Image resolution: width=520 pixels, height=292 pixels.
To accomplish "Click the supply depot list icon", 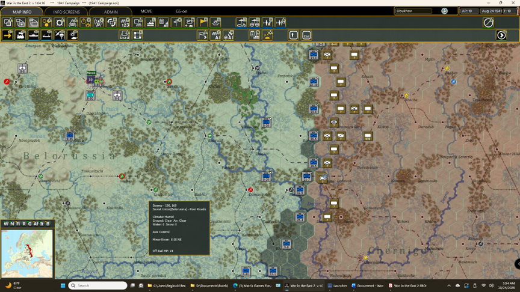I will coord(255,35).
